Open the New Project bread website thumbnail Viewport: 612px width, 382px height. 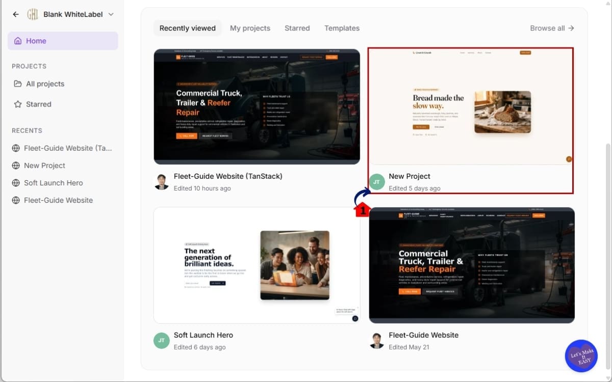tap(472, 106)
